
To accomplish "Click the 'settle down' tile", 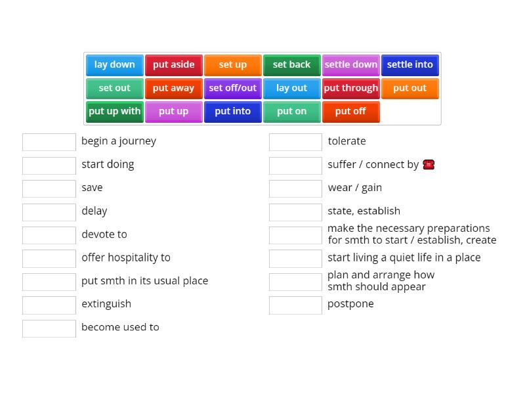I will click(351, 65).
